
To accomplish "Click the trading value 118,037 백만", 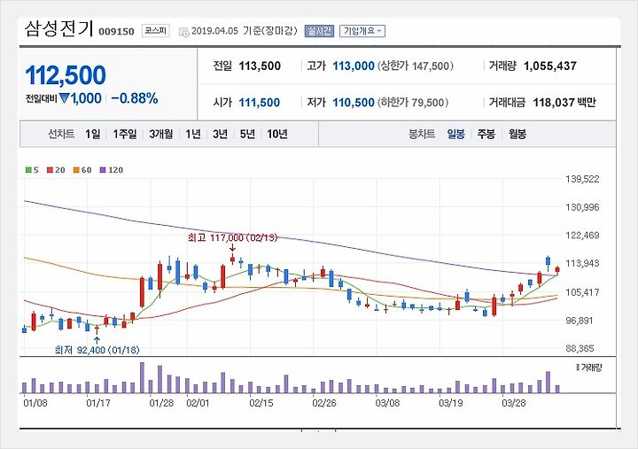I will point(564,103).
